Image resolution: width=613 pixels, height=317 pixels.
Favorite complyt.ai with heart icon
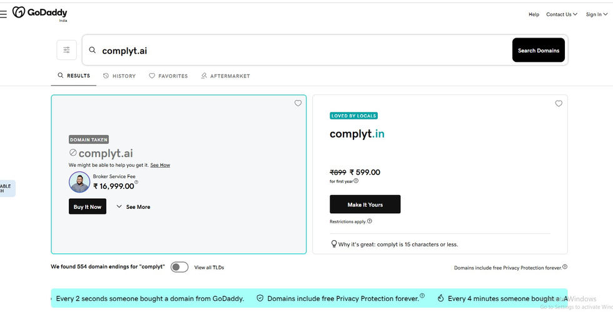click(x=298, y=103)
